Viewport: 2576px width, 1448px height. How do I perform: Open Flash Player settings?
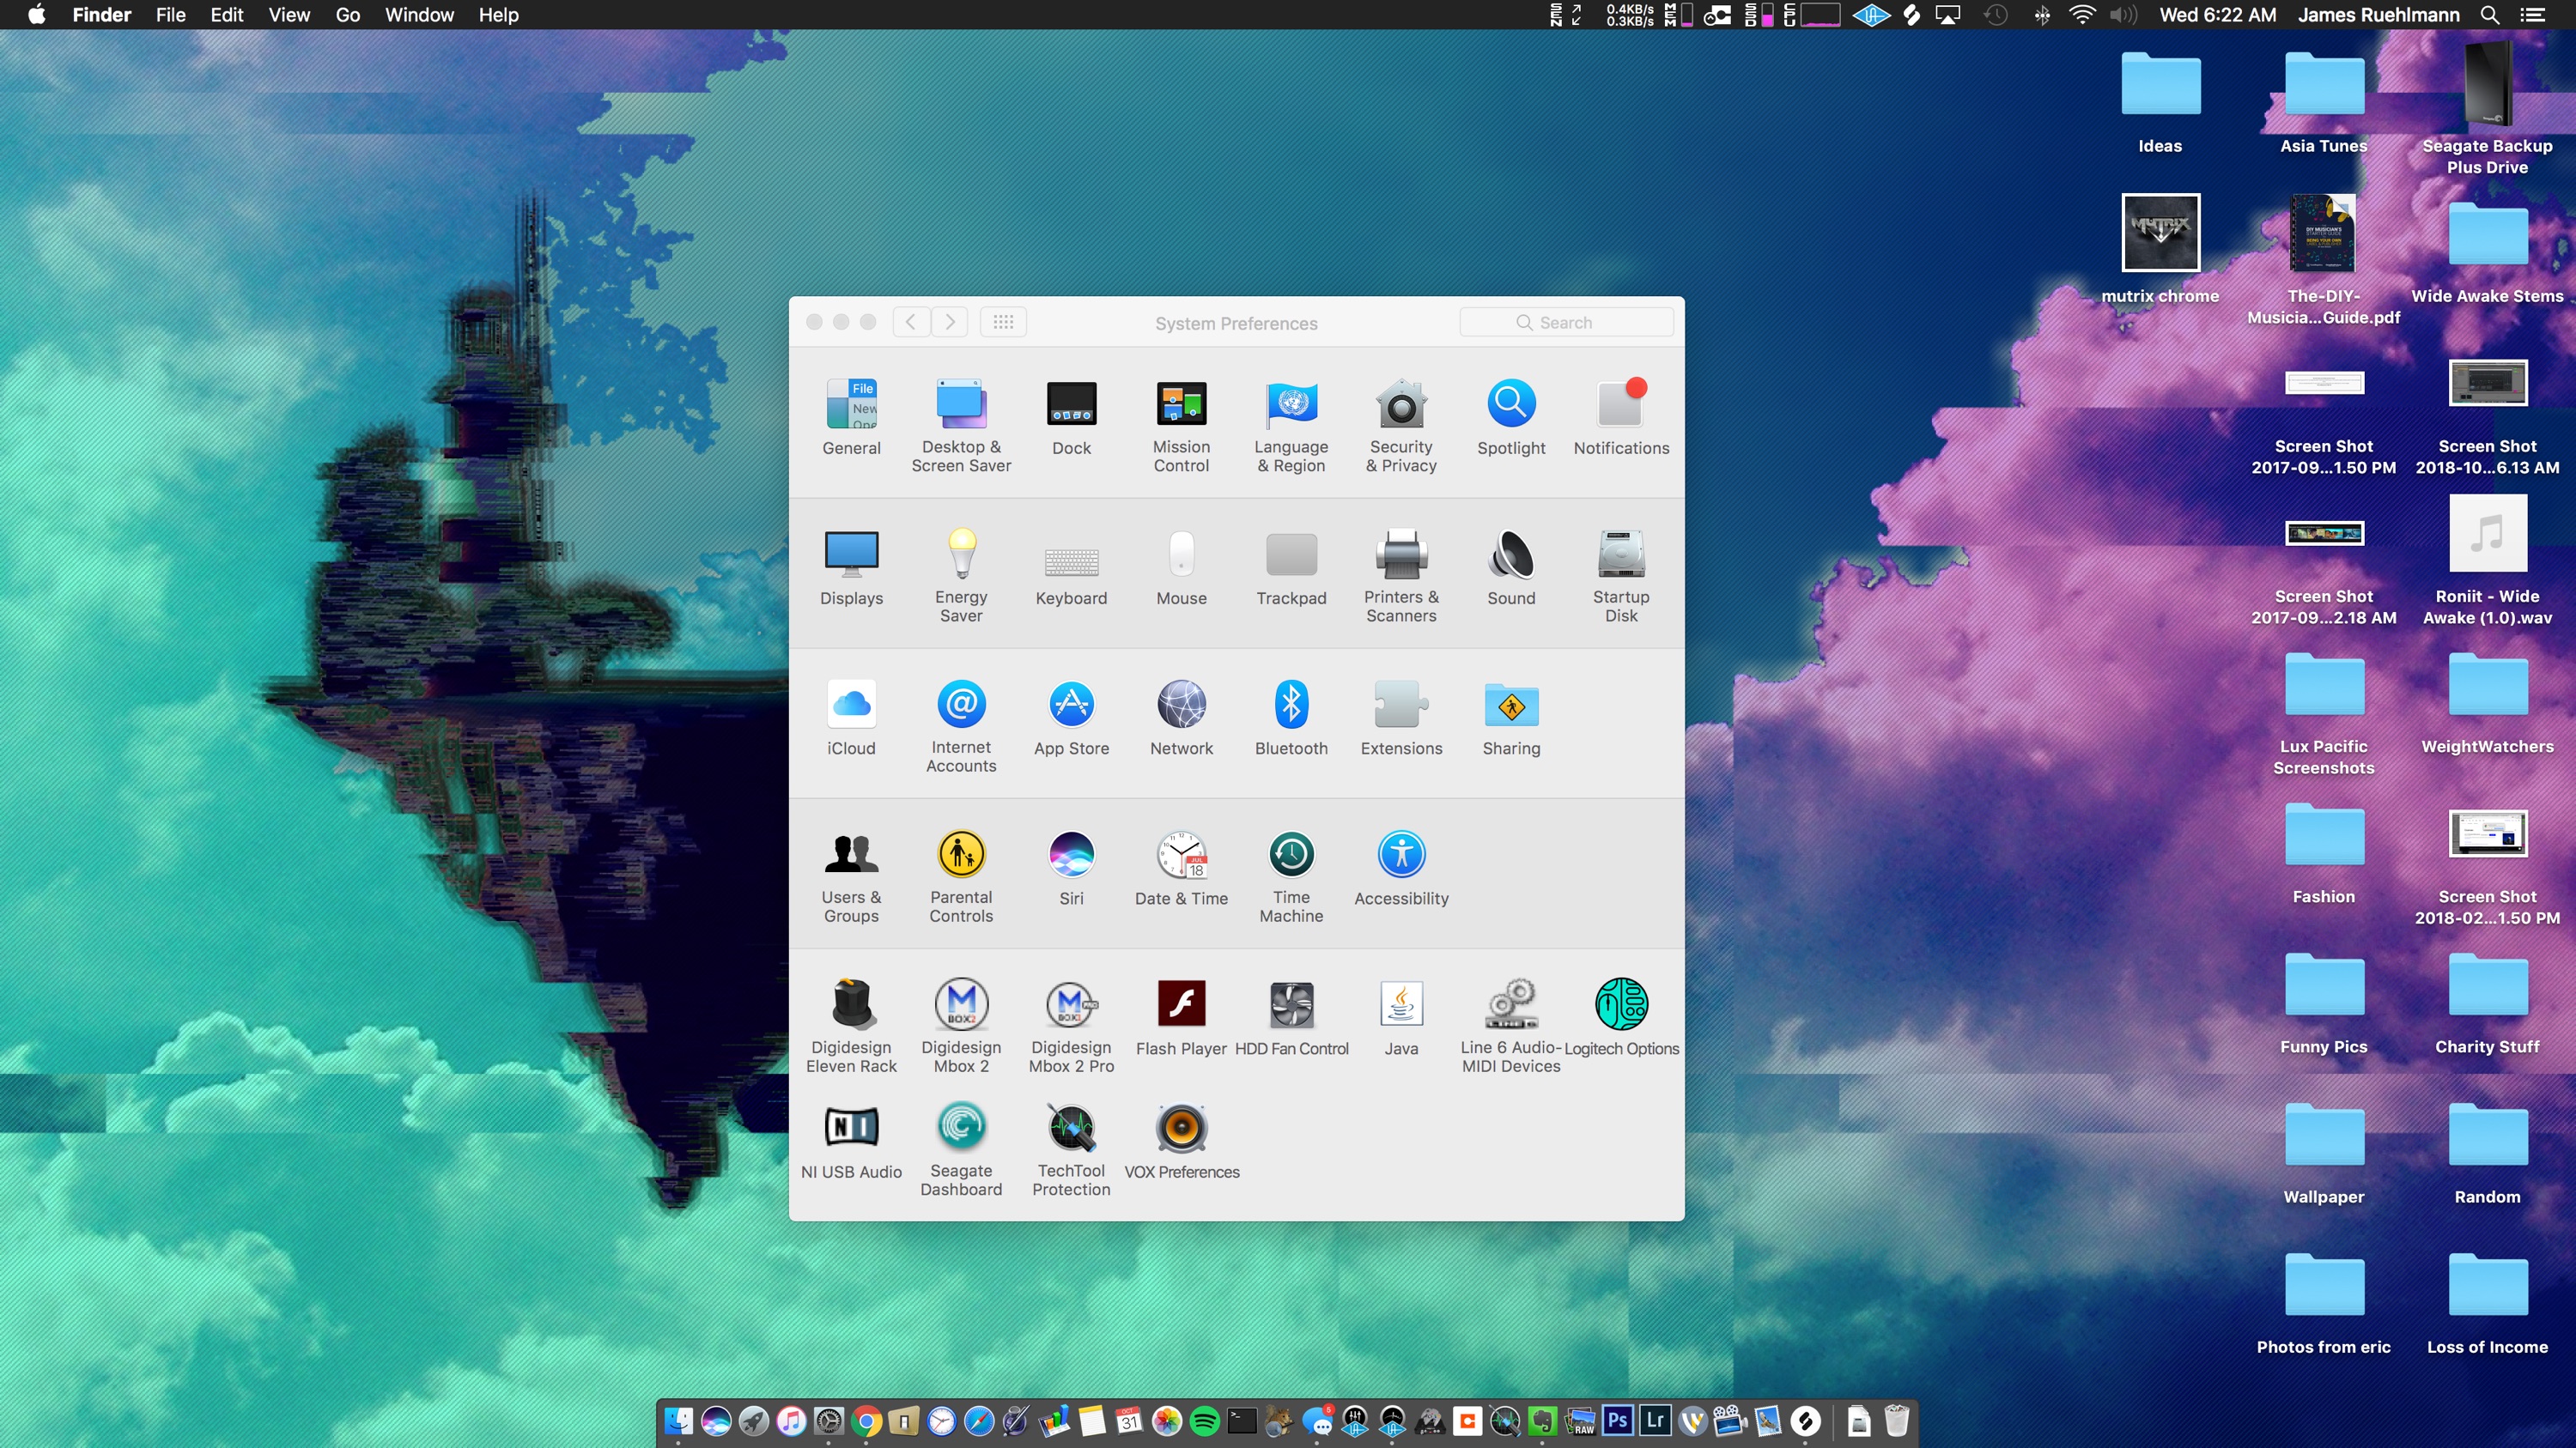point(1181,1005)
